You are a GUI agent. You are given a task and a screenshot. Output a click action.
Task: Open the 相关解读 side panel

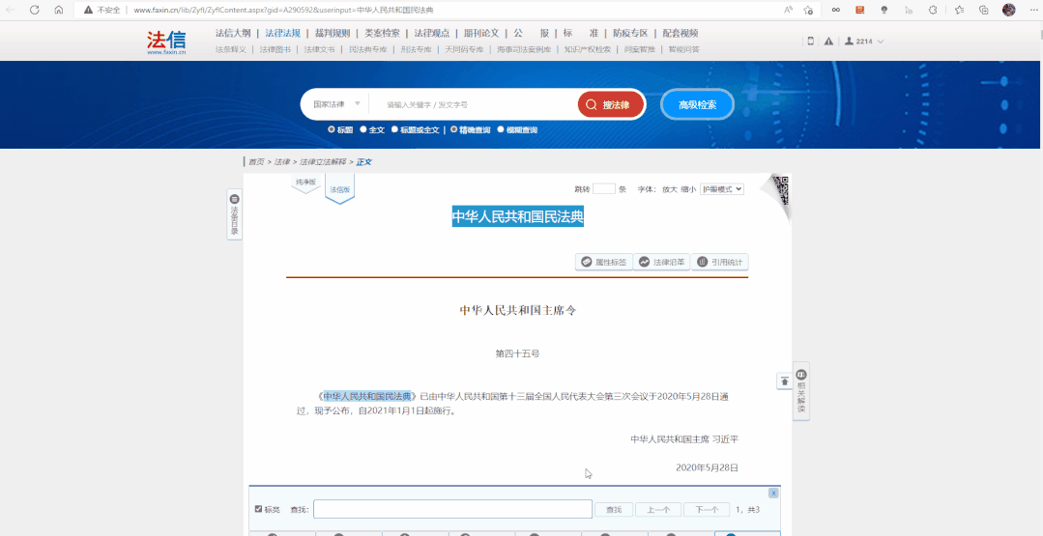click(801, 390)
